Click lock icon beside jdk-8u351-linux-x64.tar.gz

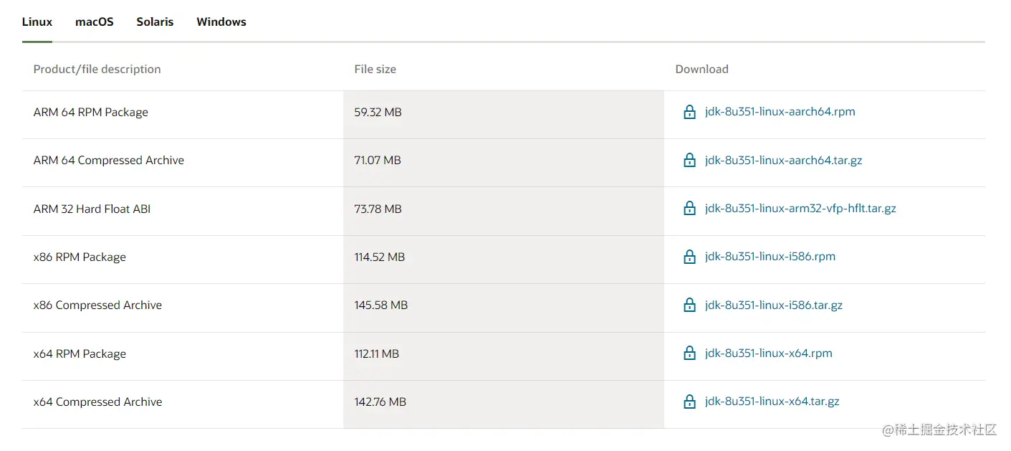click(x=689, y=402)
